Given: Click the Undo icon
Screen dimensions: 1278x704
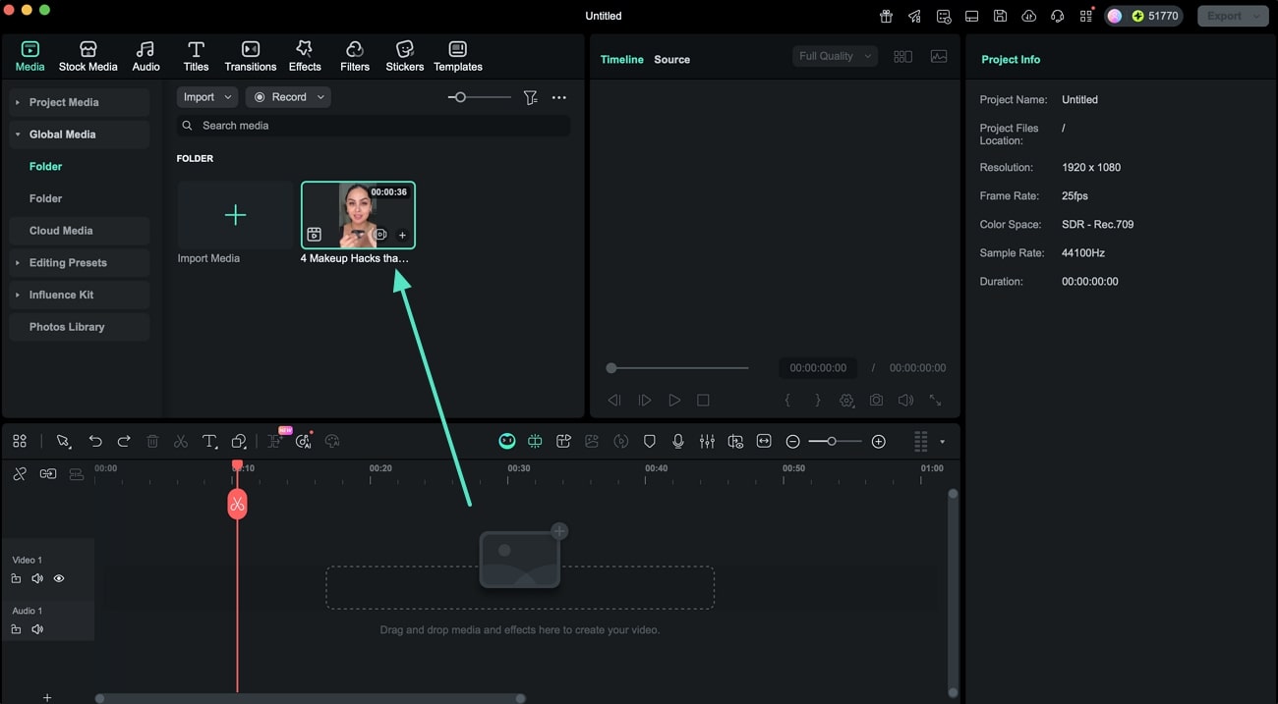Looking at the screenshot, I should tap(95, 441).
